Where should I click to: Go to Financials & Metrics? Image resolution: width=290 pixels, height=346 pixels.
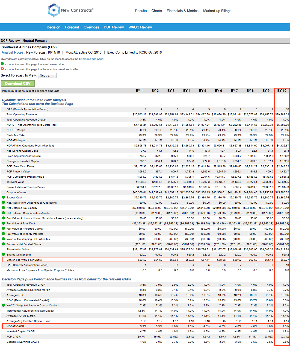point(183,11)
